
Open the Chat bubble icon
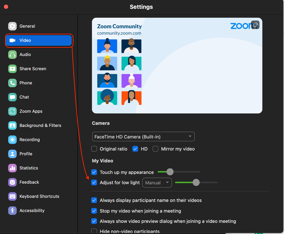12,97
